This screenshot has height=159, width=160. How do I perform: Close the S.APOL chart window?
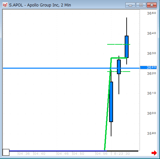point(152,5)
